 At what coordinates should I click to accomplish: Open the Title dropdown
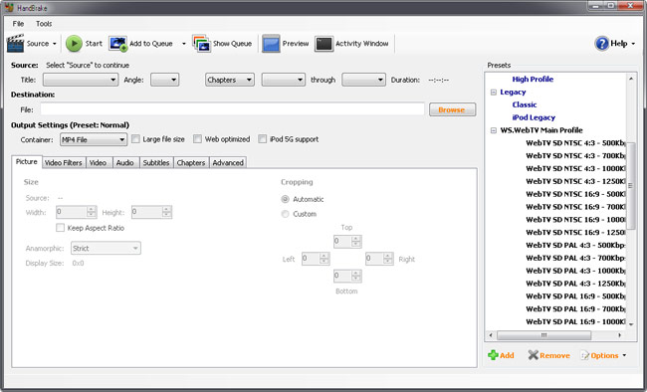pos(81,80)
